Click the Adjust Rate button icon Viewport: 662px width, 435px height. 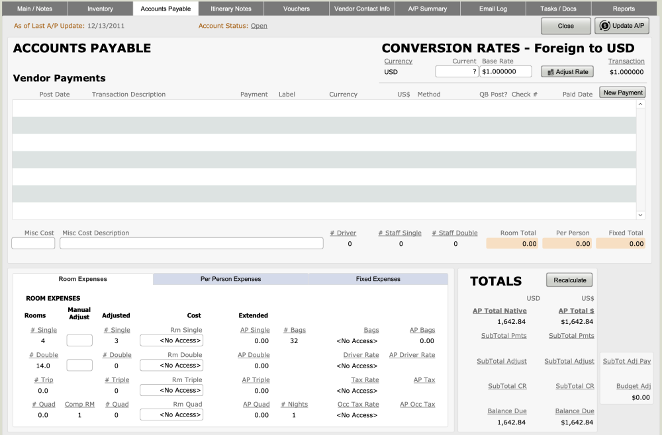pyautogui.click(x=550, y=72)
